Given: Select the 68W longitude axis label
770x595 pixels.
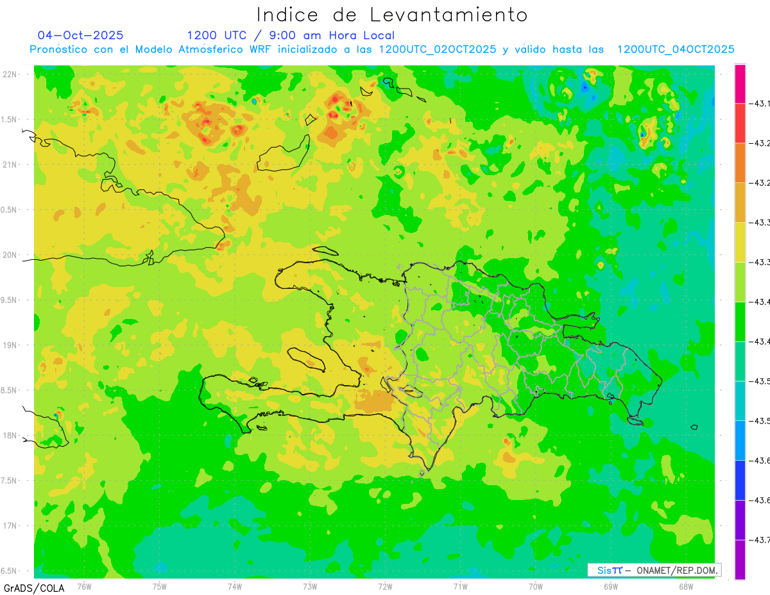Looking at the screenshot, I should click(x=686, y=587).
